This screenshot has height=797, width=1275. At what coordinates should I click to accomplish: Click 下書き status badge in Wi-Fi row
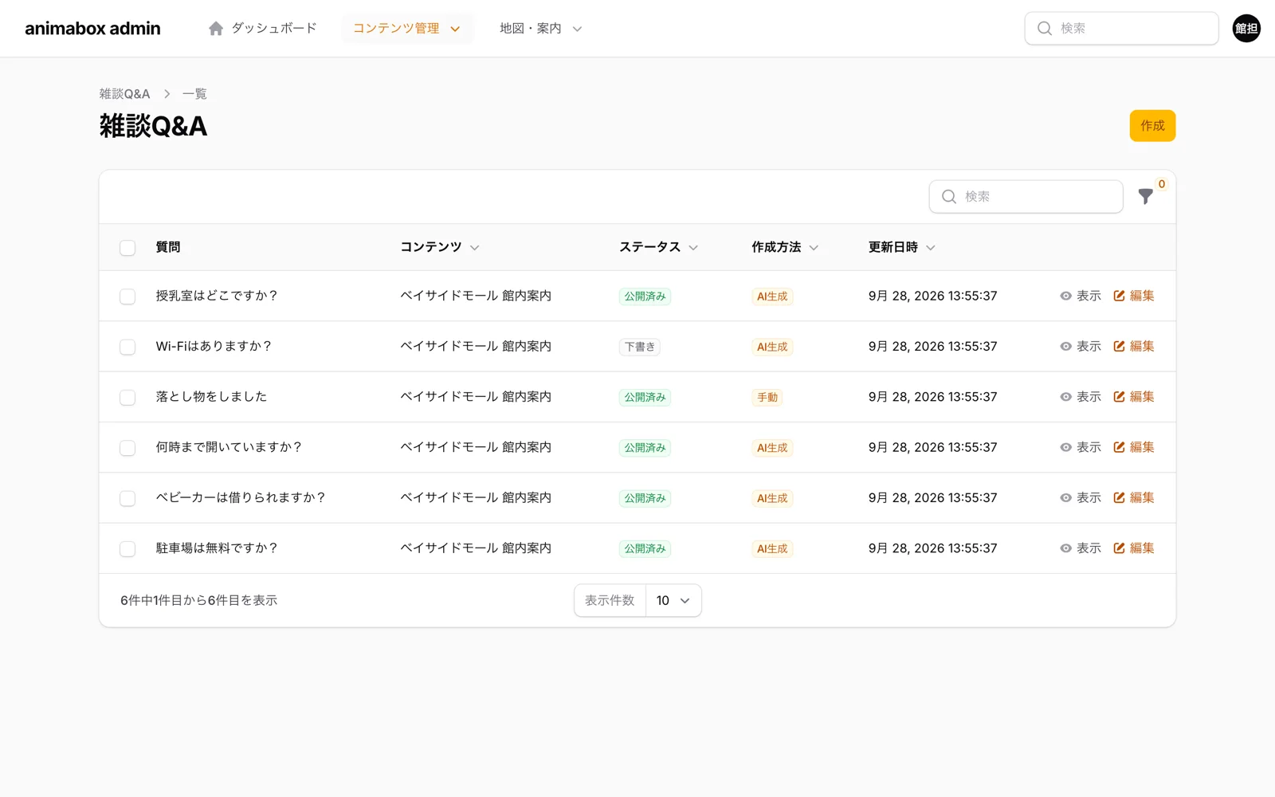point(640,347)
